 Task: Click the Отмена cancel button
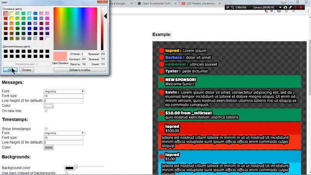pyautogui.click(x=26, y=70)
